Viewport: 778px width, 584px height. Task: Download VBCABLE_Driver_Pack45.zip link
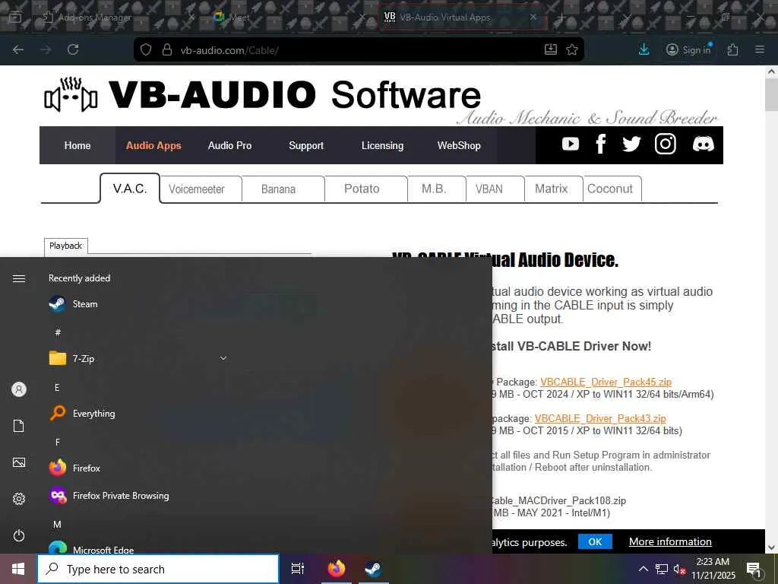tap(606, 382)
